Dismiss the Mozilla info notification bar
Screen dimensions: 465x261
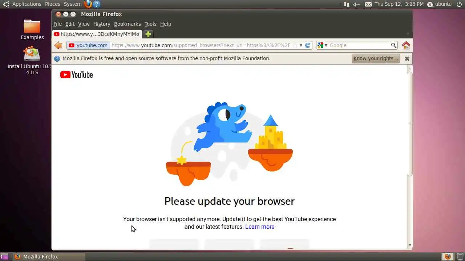click(x=407, y=58)
